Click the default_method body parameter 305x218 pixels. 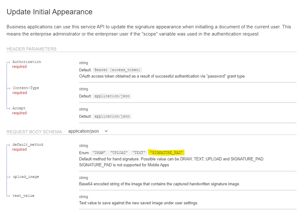click(x=28, y=145)
